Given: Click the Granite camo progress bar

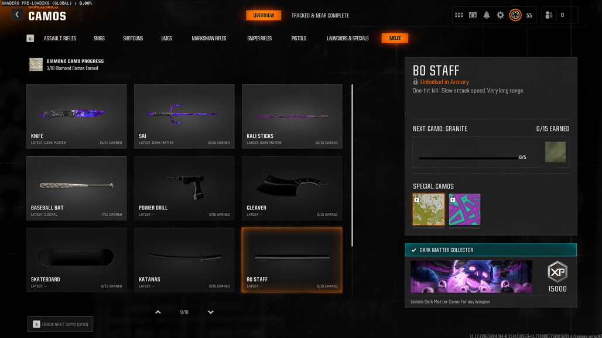Looking at the screenshot, I should 468,157.
